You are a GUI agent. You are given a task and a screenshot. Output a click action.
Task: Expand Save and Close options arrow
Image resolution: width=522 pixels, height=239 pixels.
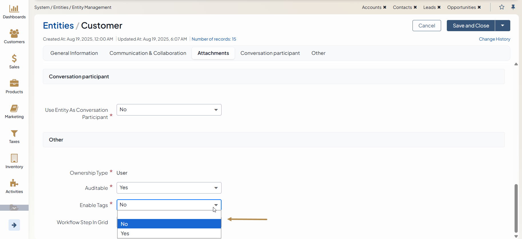pyautogui.click(x=503, y=26)
